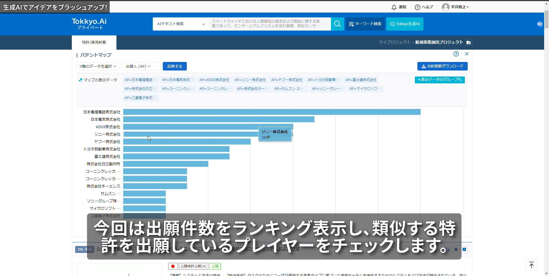
Task: Click the chat bubble icon in the blue header
Action: 540,24
